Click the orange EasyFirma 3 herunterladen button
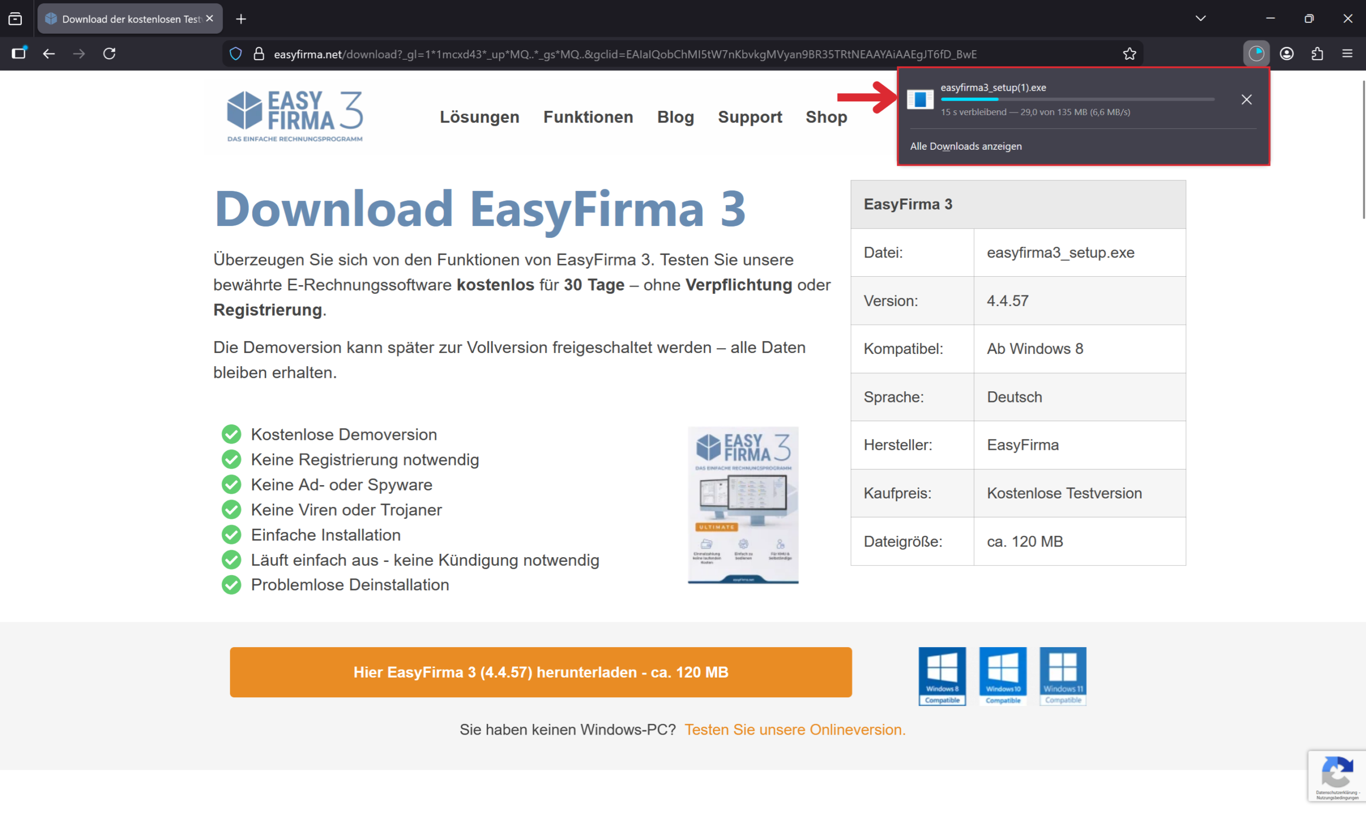The height and width of the screenshot is (813, 1366). tap(541, 672)
